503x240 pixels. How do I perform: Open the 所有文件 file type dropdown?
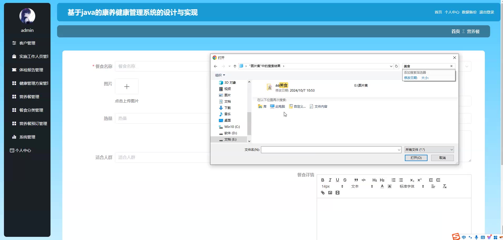click(429, 150)
